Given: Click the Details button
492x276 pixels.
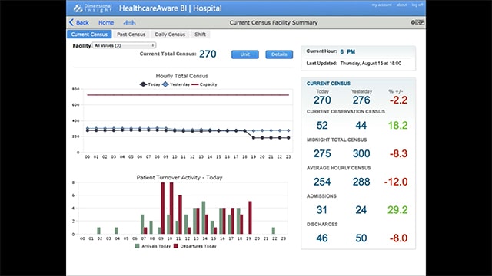Looking at the screenshot, I should click(x=279, y=54).
